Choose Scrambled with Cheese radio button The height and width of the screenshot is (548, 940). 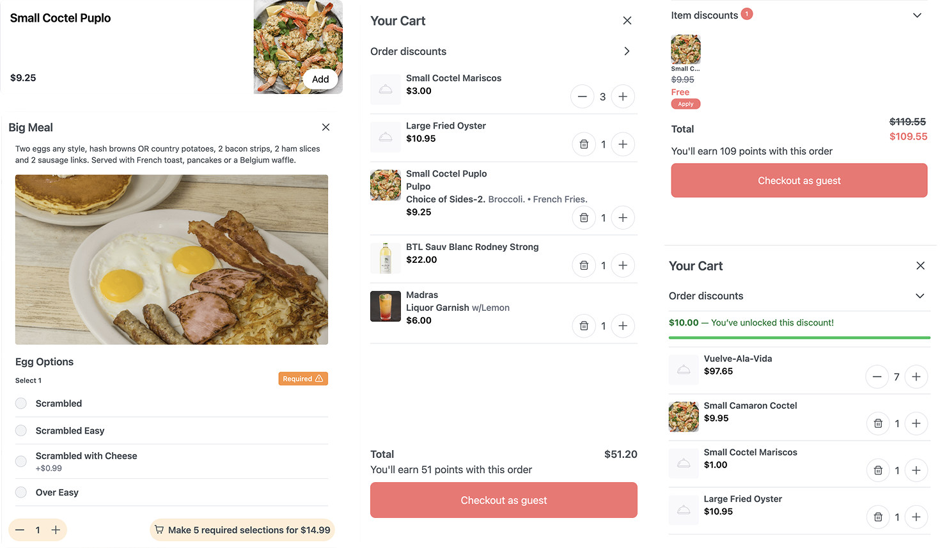pos(21,461)
